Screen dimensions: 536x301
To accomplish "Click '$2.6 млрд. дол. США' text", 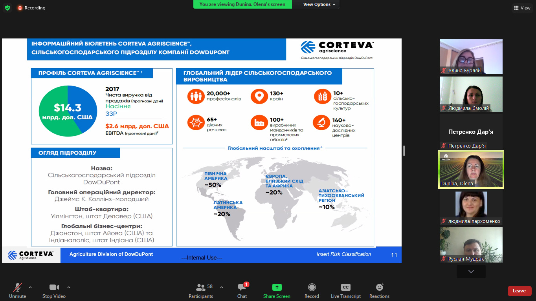I will (x=137, y=126).
